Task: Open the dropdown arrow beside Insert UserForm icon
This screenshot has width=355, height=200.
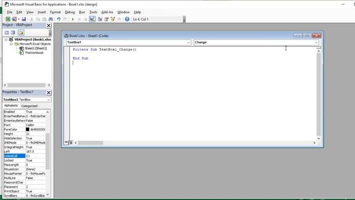Action: click(19, 19)
